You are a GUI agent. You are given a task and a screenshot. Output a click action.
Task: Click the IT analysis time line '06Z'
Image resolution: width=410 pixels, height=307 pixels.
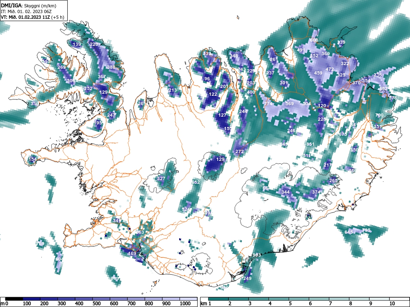27,11
